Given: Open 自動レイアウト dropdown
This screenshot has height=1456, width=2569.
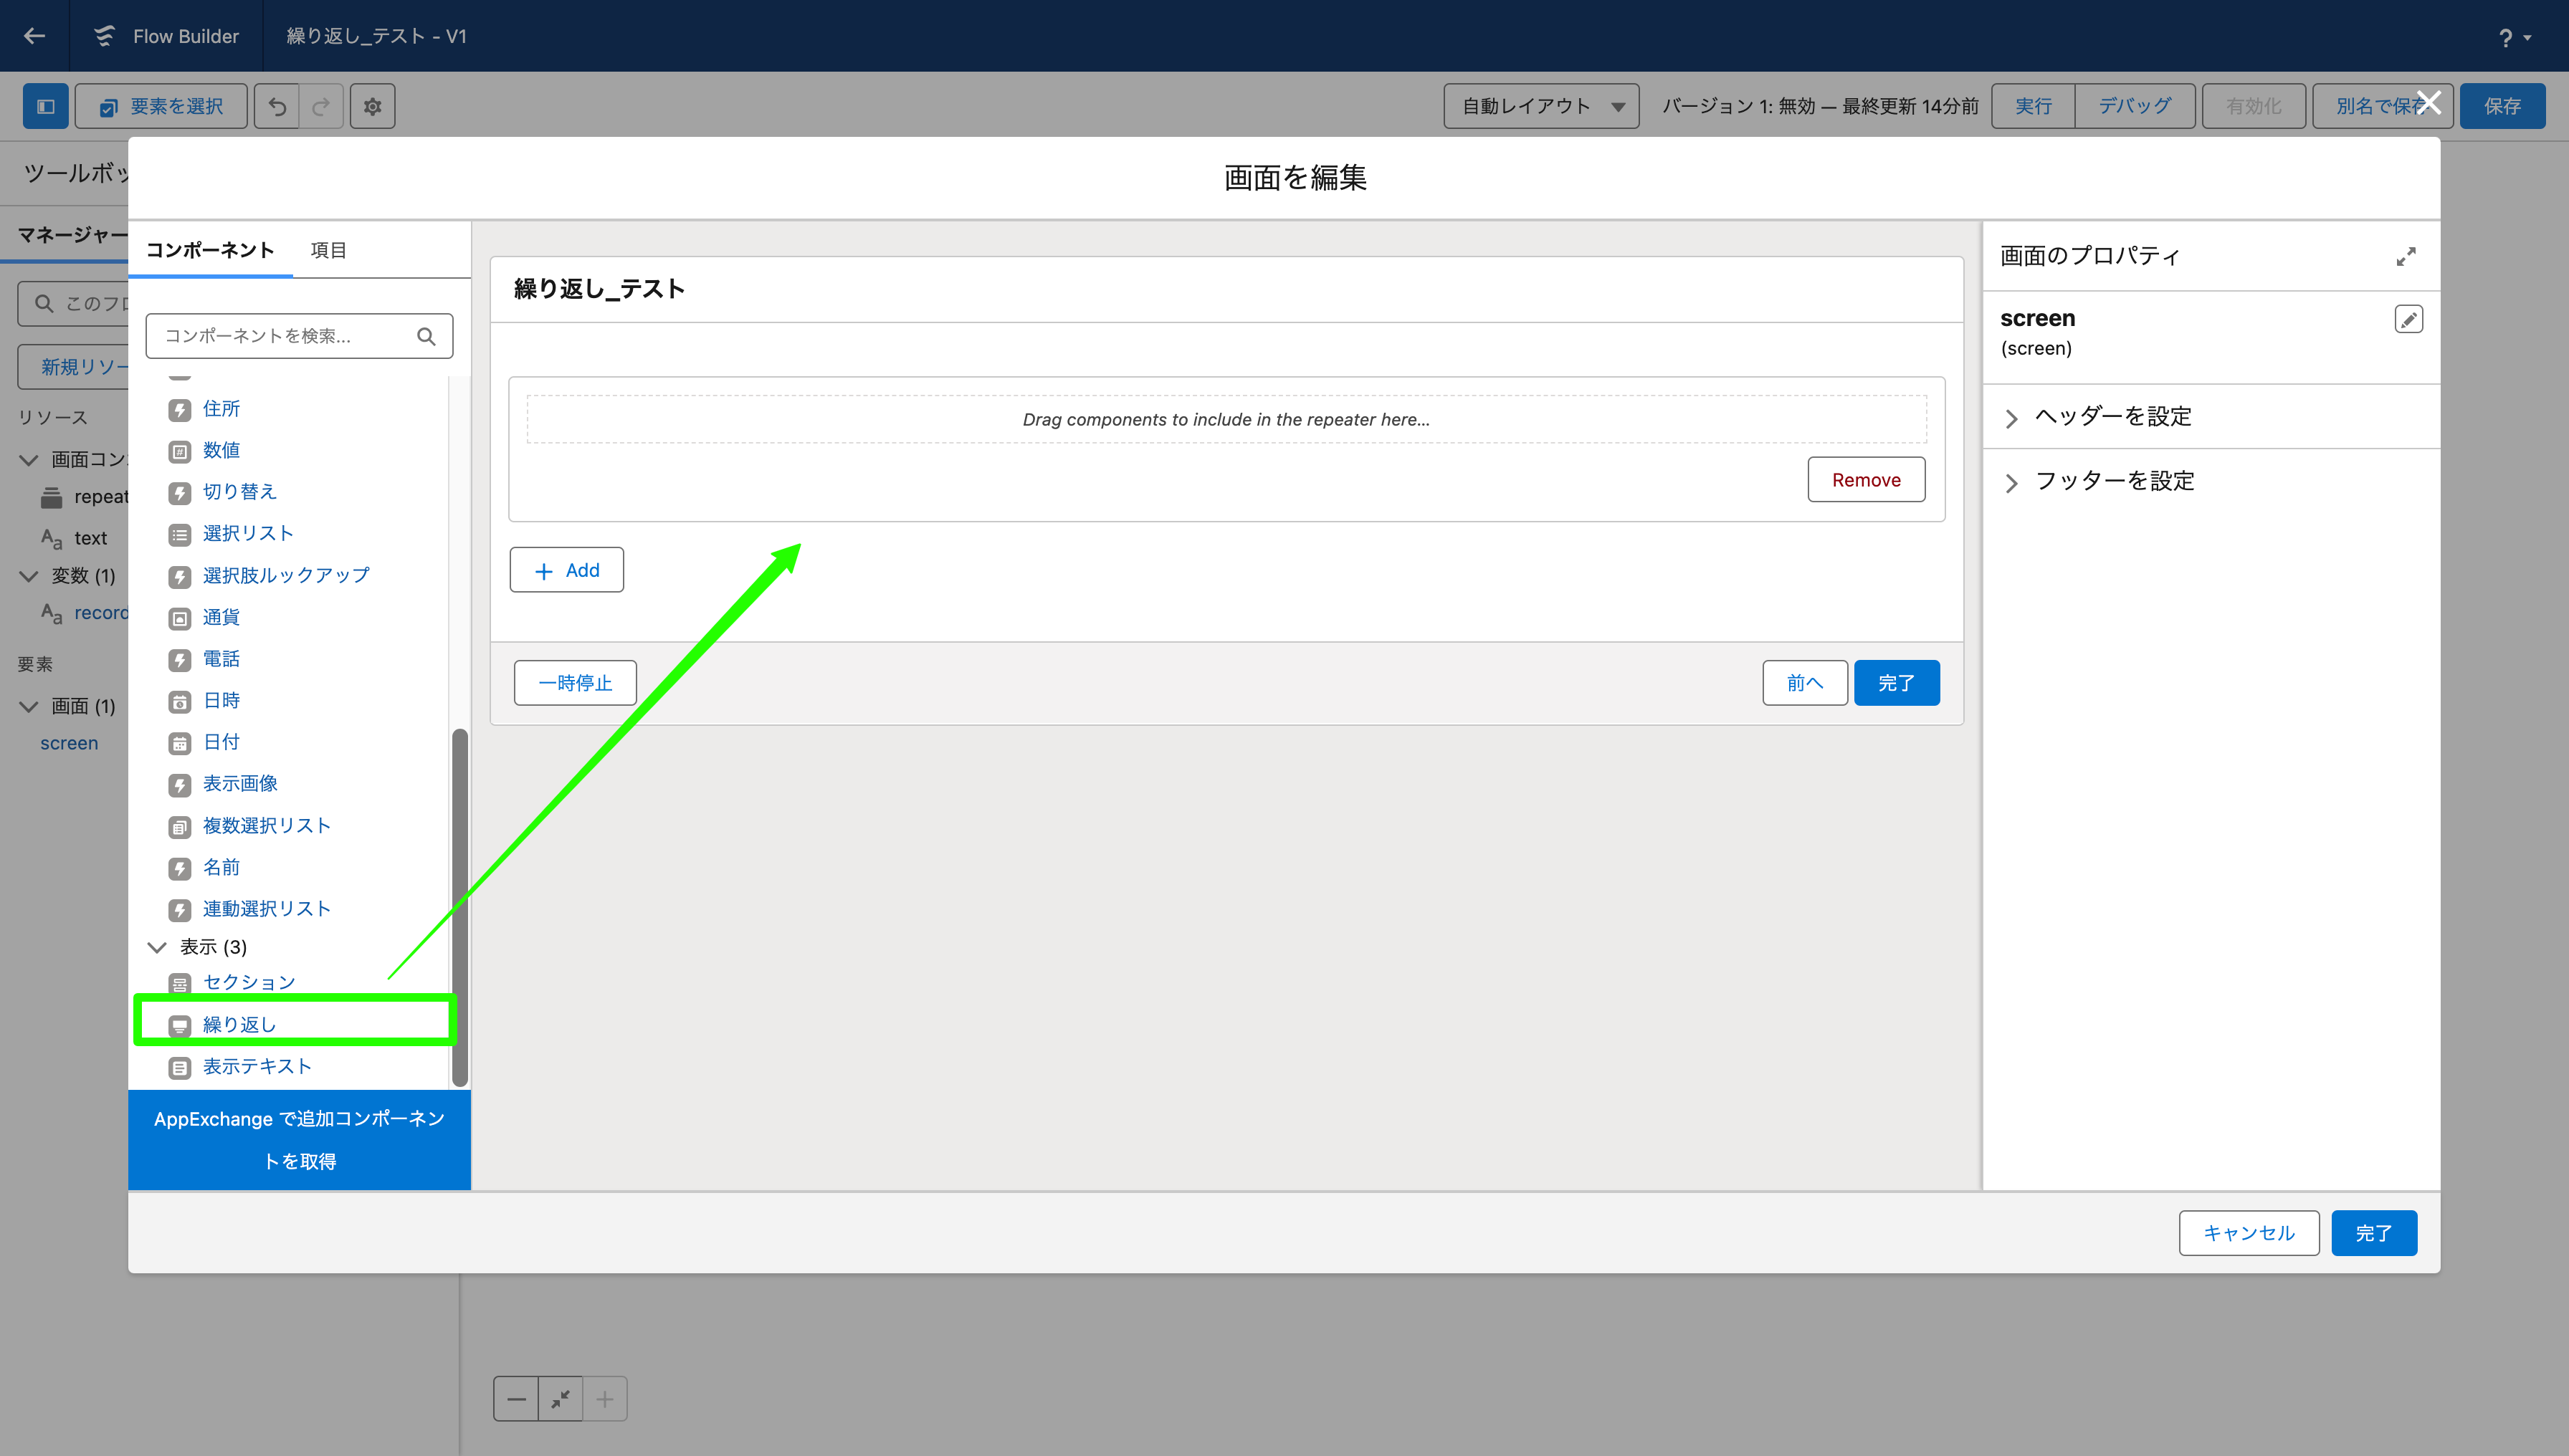Looking at the screenshot, I should 1540,106.
